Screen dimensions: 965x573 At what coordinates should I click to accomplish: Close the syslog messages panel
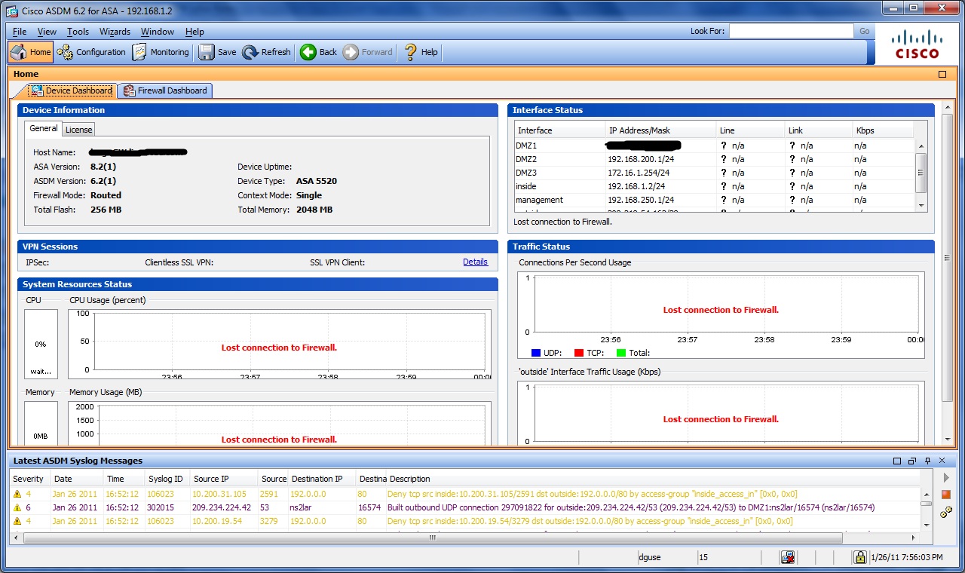[x=942, y=461]
